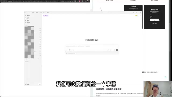Open 搜索 in the sidebar

pos(27,18)
